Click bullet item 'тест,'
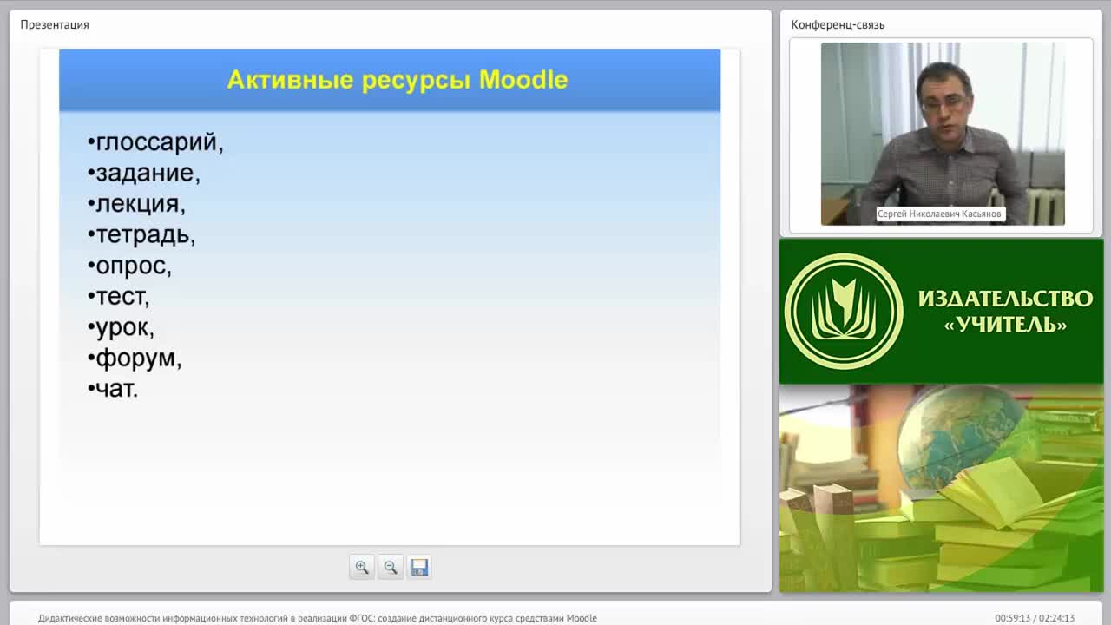The width and height of the screenshot is (1111, 625). (118, 297)
